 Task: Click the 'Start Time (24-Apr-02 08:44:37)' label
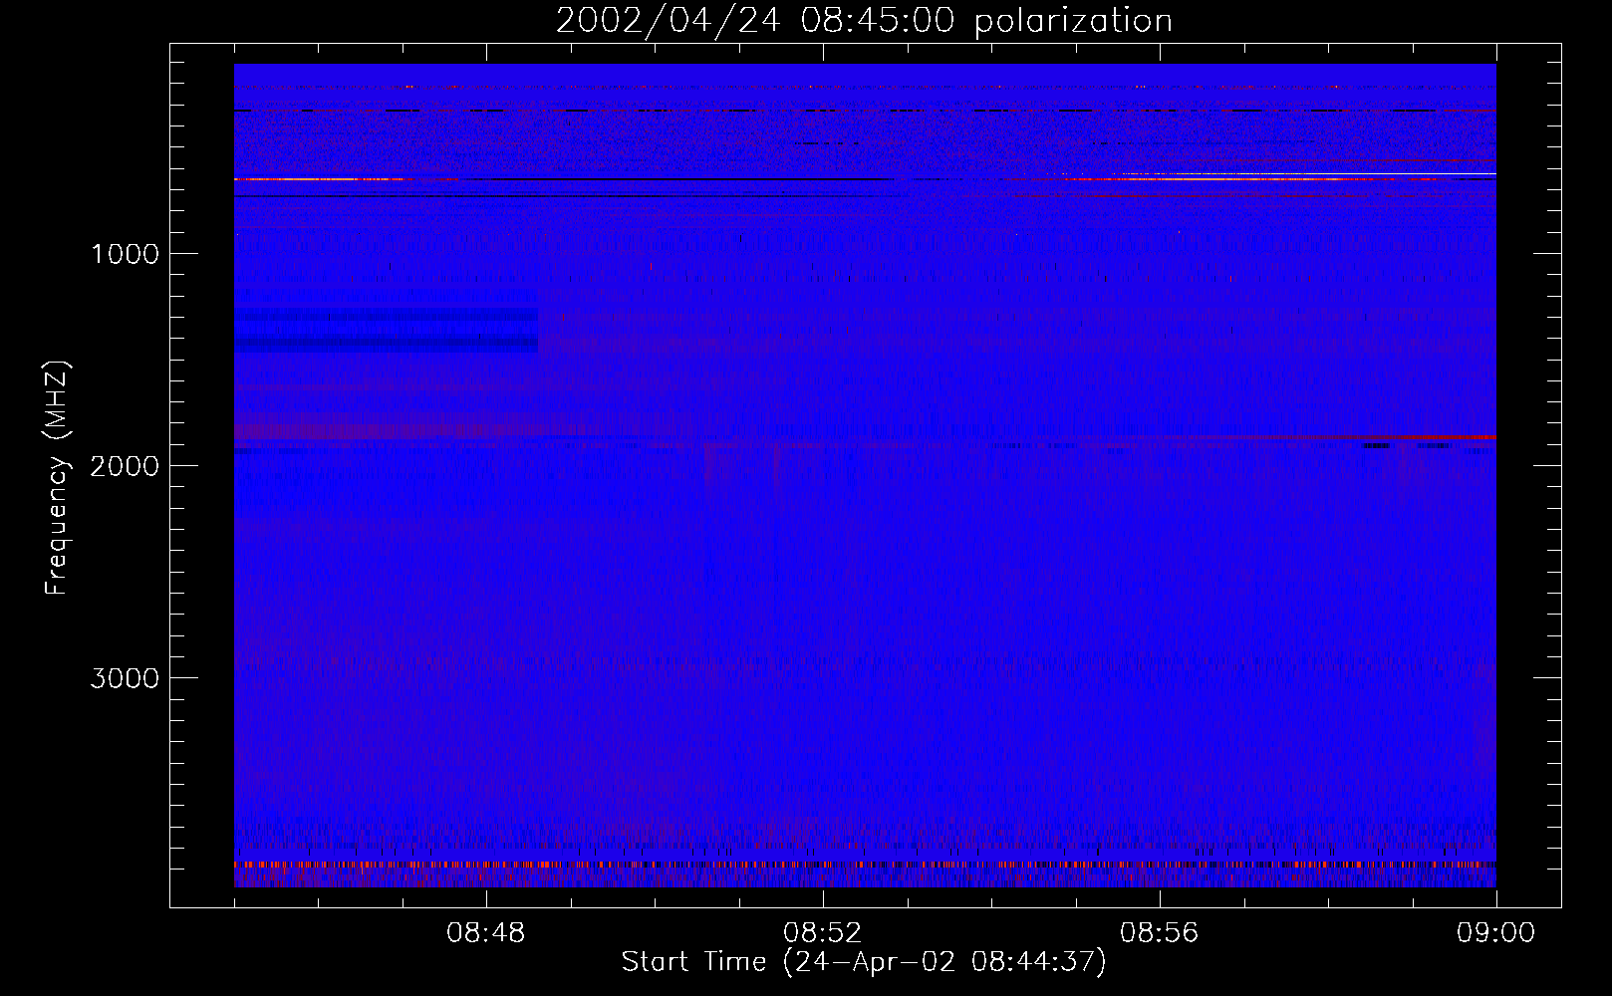tap(864, 962)
